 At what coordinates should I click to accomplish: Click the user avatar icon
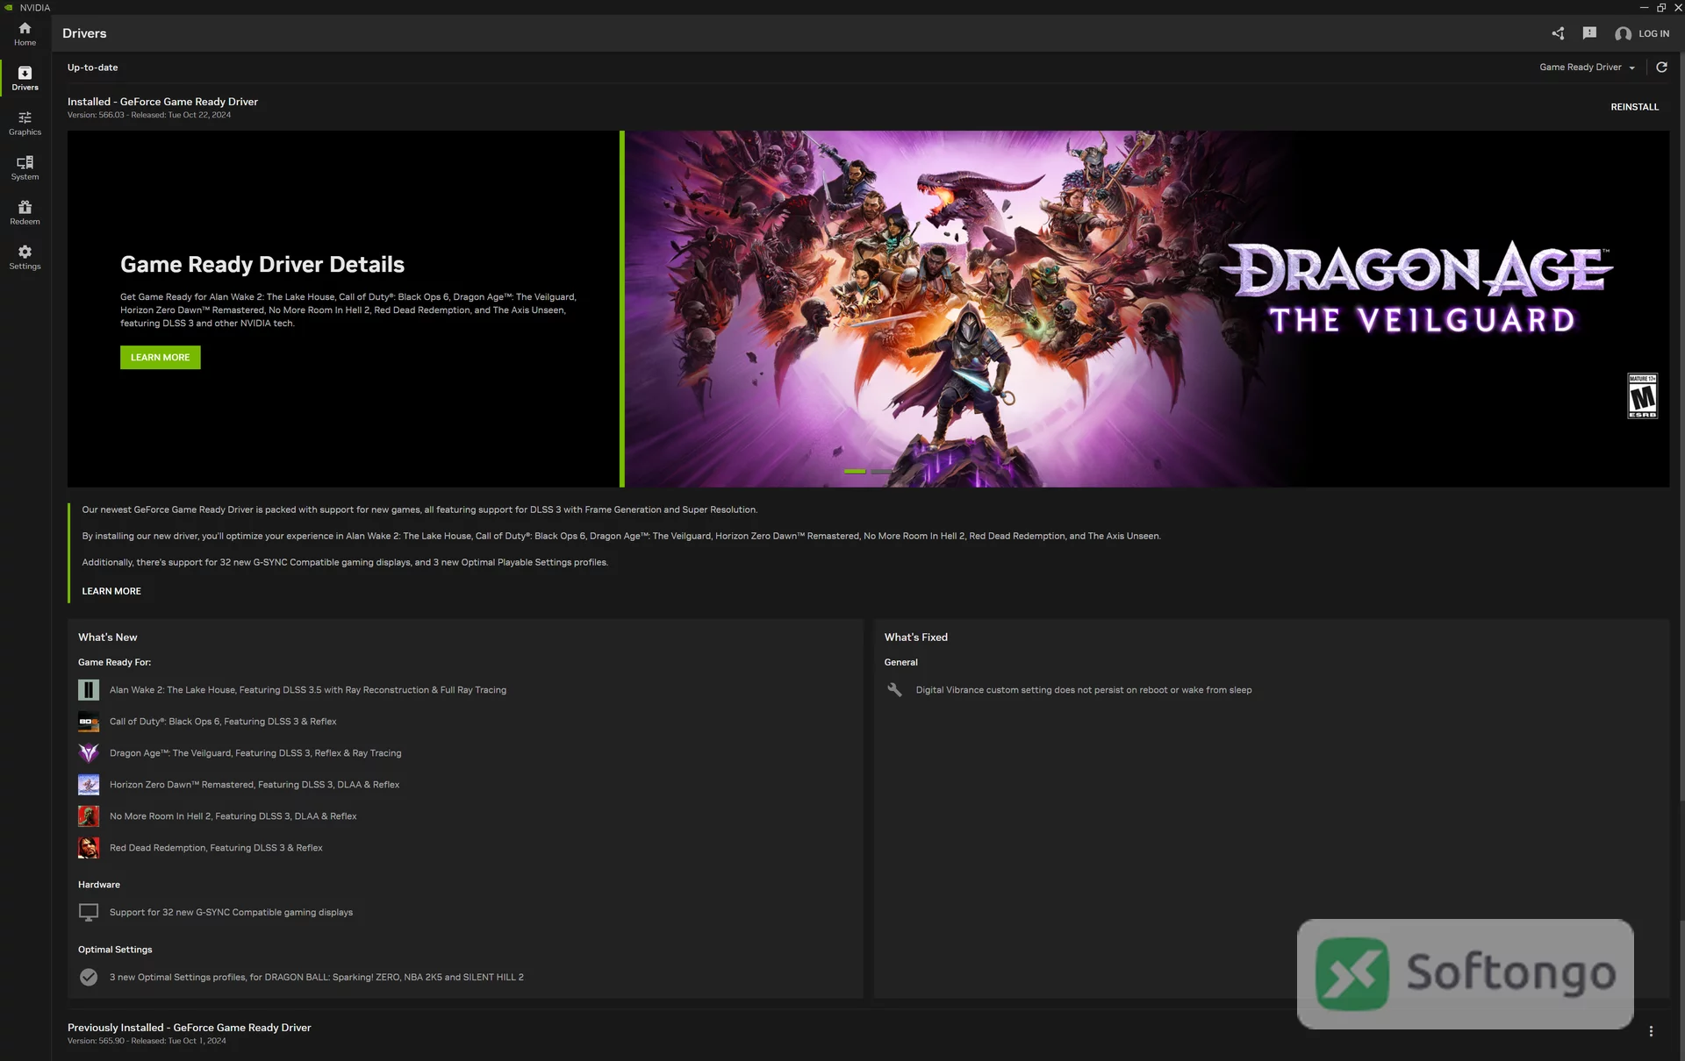[x=1623, y=33]
